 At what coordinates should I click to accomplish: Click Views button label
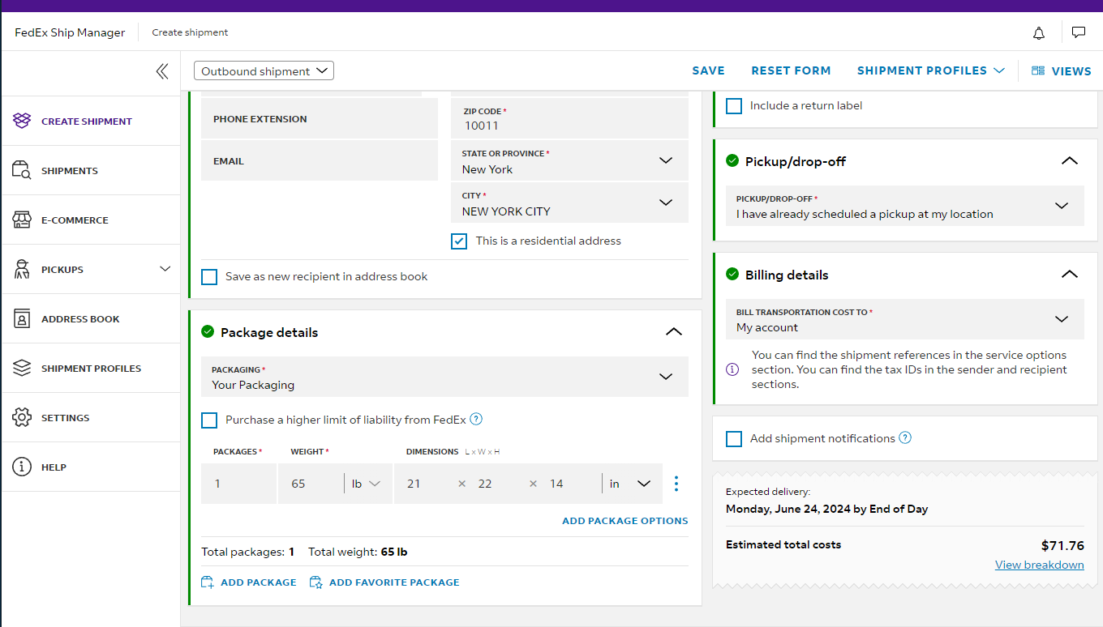(1071, 71)
